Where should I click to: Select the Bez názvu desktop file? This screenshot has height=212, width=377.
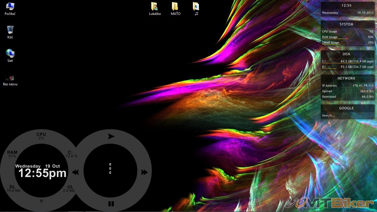pos(10,78)
